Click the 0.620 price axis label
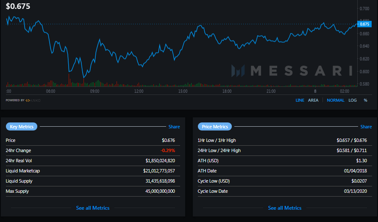Screen dimensions: 378x222 click(x=364, y=59)
